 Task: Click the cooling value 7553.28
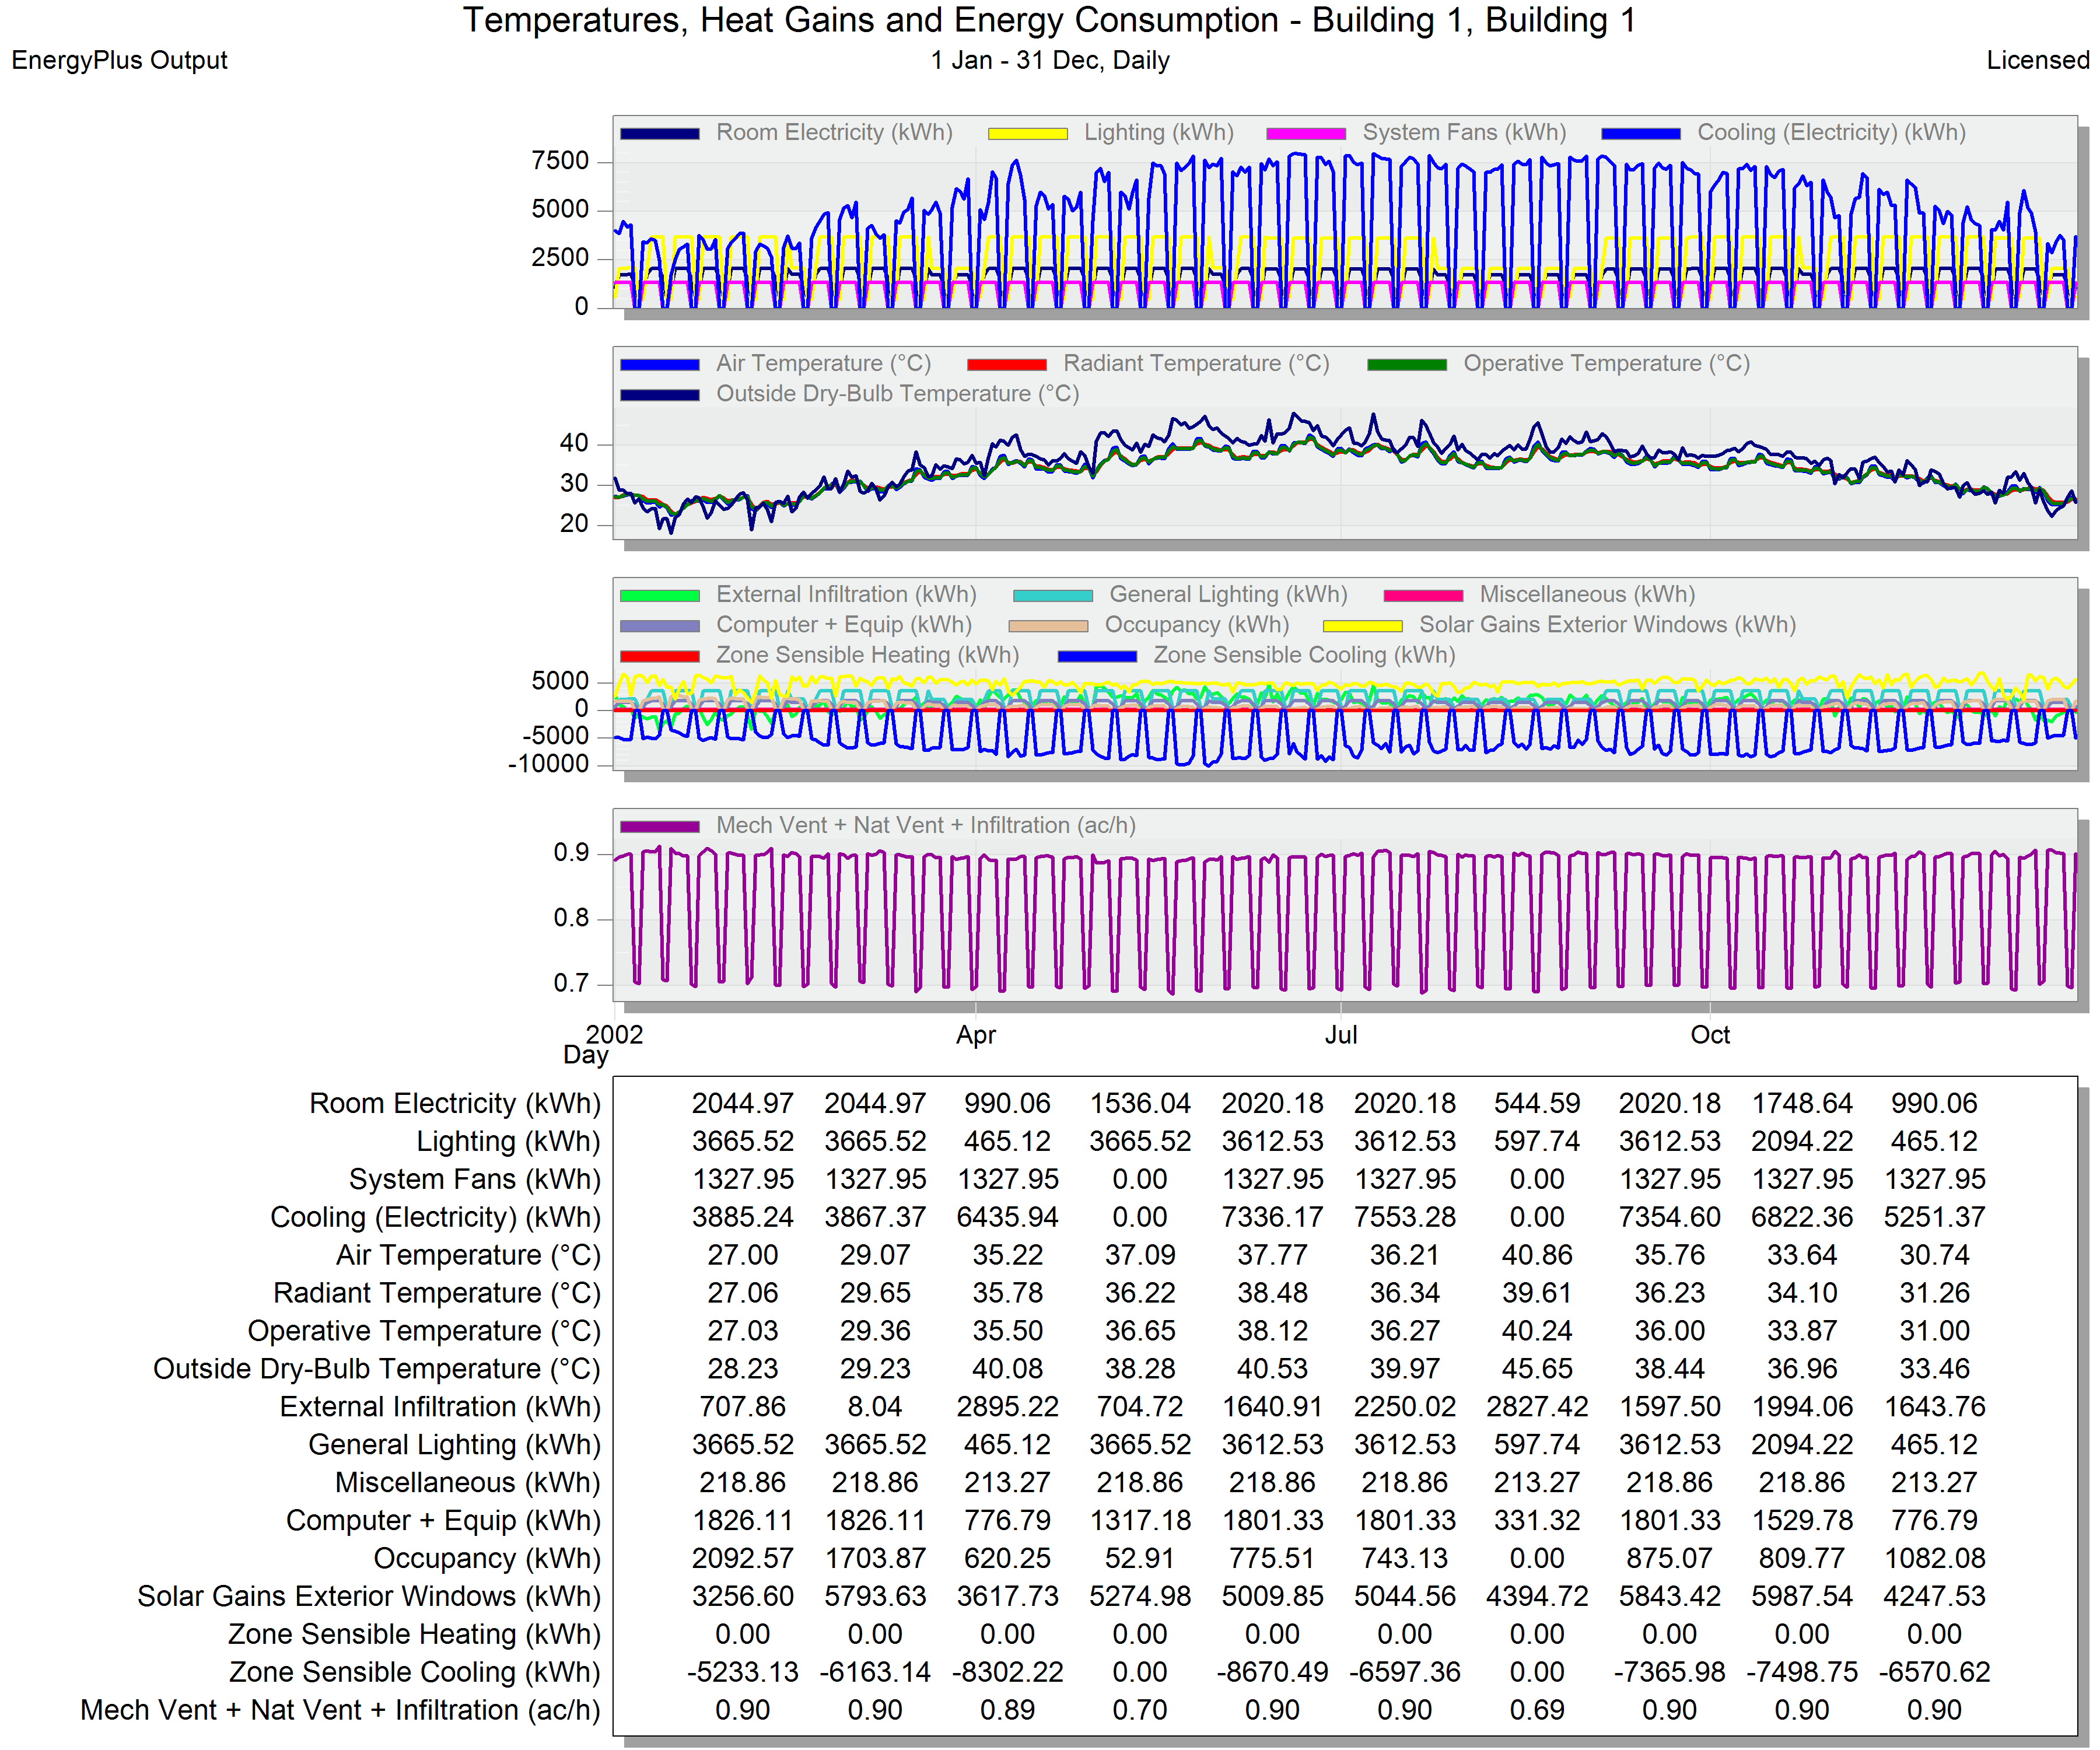pos(1405,1217)
